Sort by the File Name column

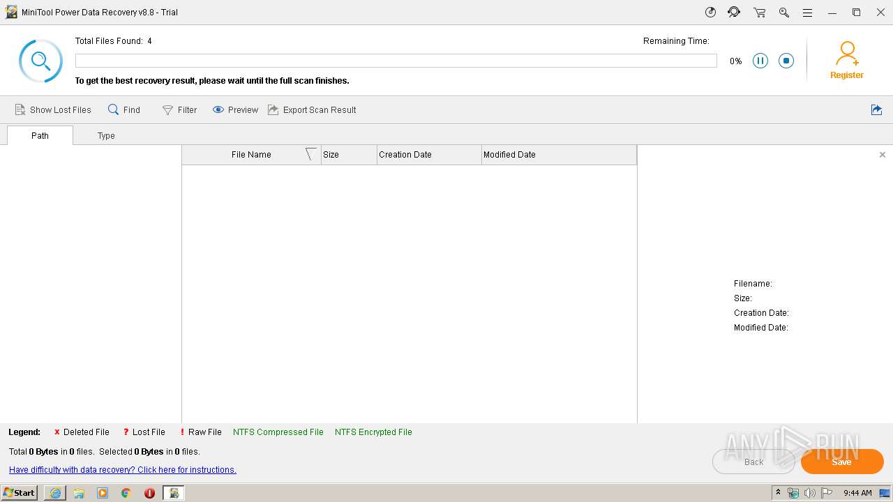coord(251,155)
